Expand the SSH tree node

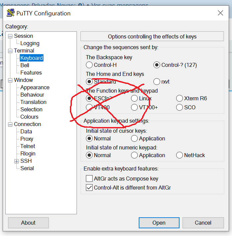click(17, 161)
